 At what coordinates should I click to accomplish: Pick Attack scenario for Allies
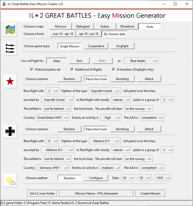click(149, 79)
